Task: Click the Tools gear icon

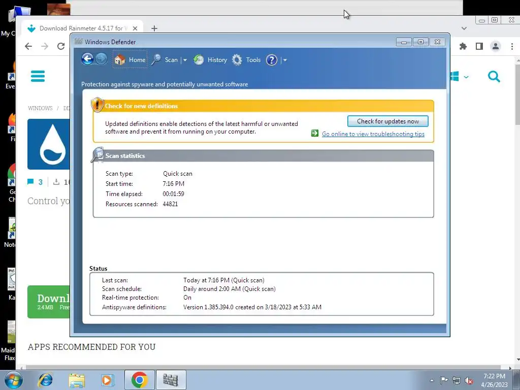Action: click(237, 60)
